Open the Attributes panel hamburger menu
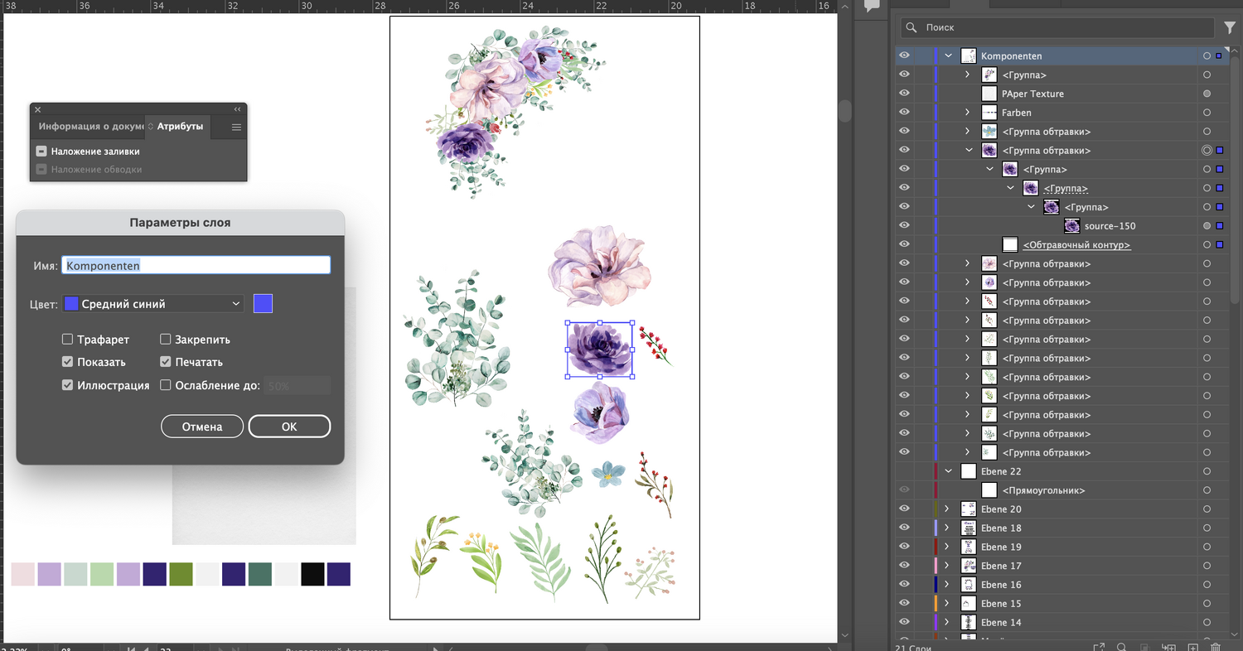This screenshot has height=651, width=1243. click(x=236, y=128)
